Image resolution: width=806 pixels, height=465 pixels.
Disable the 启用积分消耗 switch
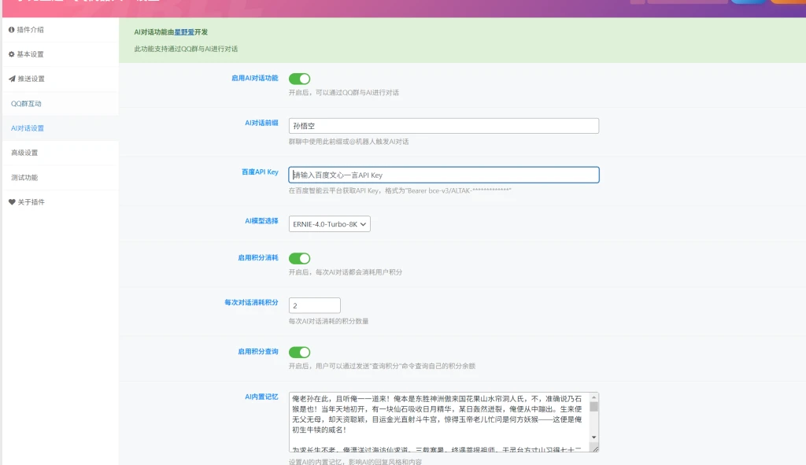point(299,258)
